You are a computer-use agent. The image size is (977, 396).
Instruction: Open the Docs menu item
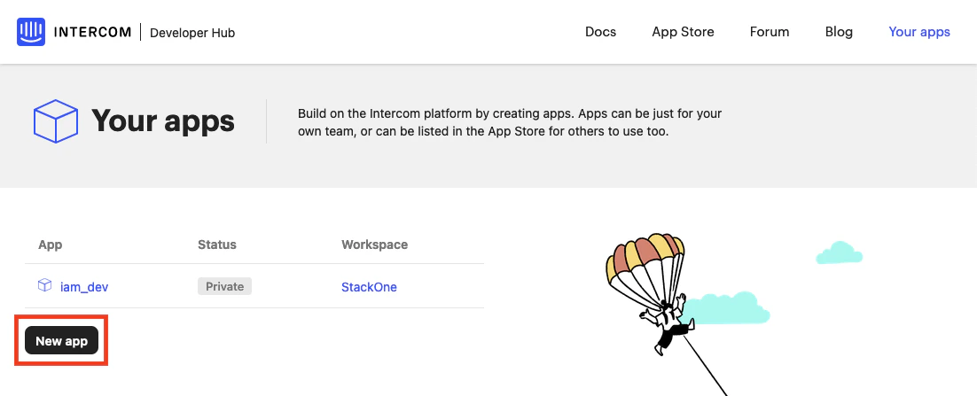tap(601, 32)
